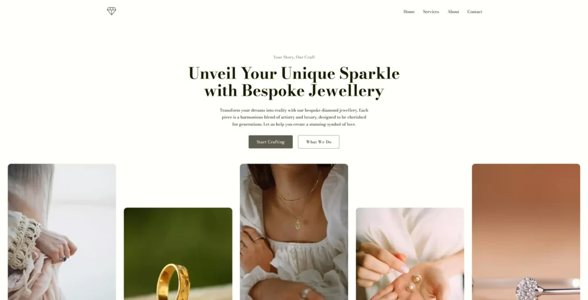Open the diamond ring on brown background image
Screen dimensions: 588x300
tap(526, 232)
